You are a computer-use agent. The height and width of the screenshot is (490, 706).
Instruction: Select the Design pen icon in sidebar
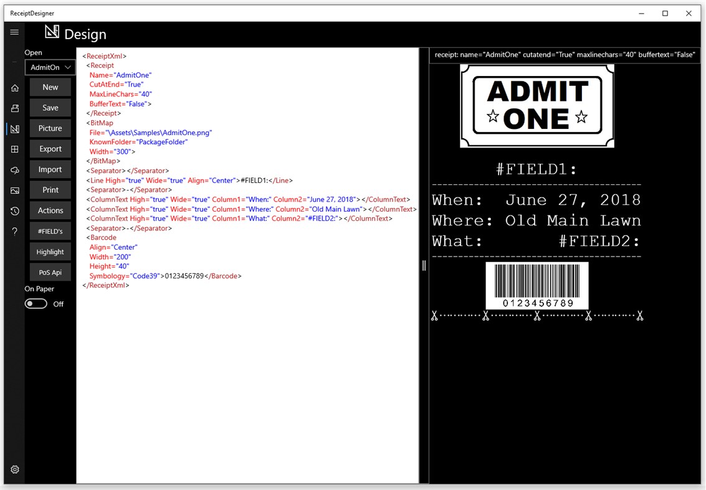14,128
